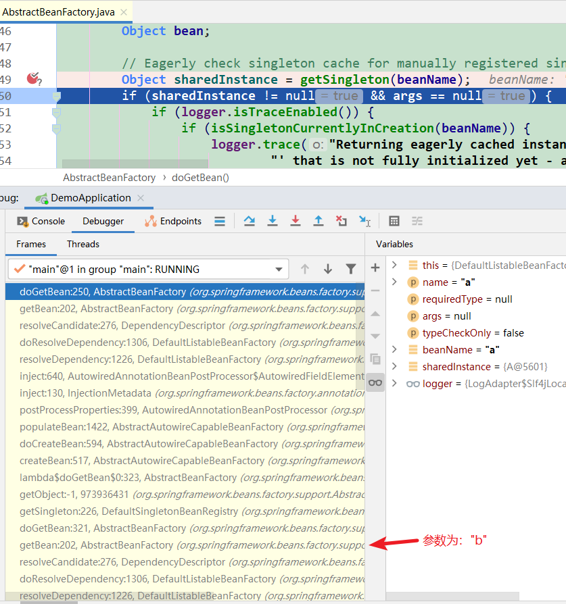Switch to the Endpoints tab
566x604 pixels.
coord(173,221)
